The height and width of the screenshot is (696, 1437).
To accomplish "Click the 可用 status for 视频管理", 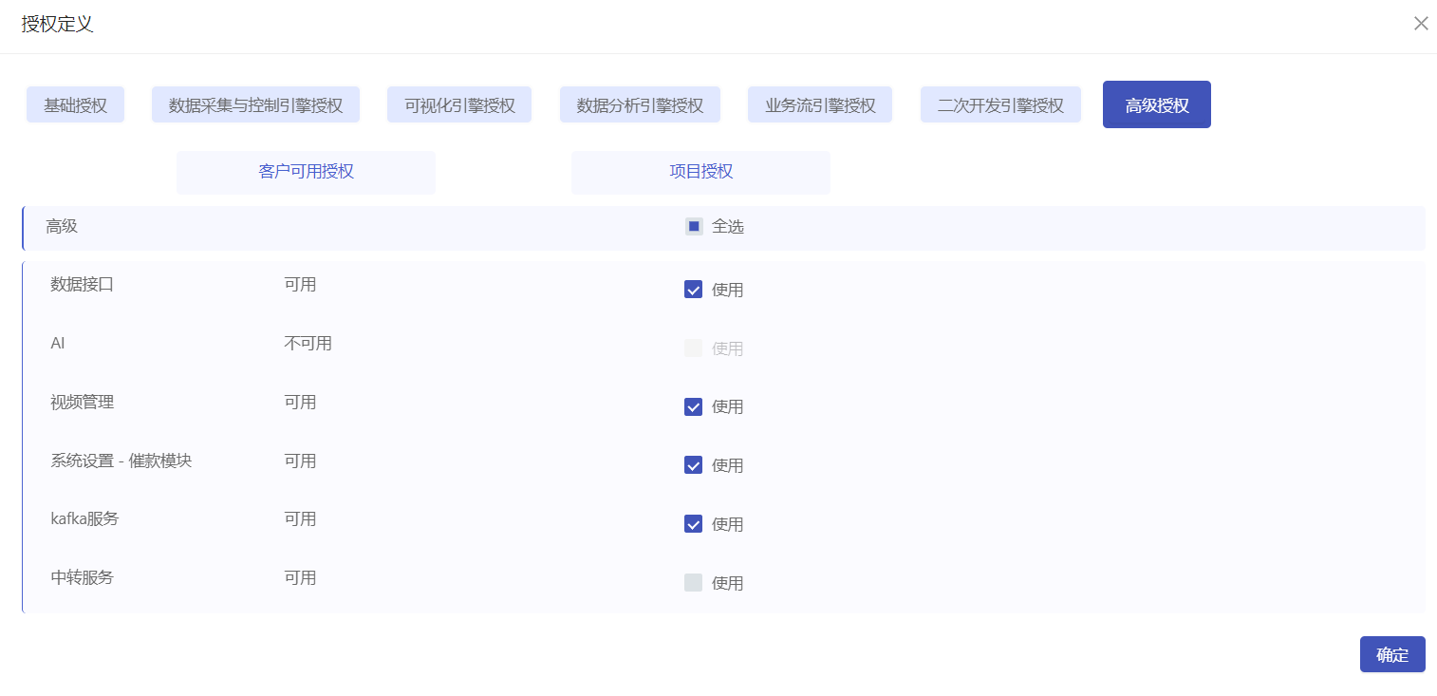I will click(300, 402).
